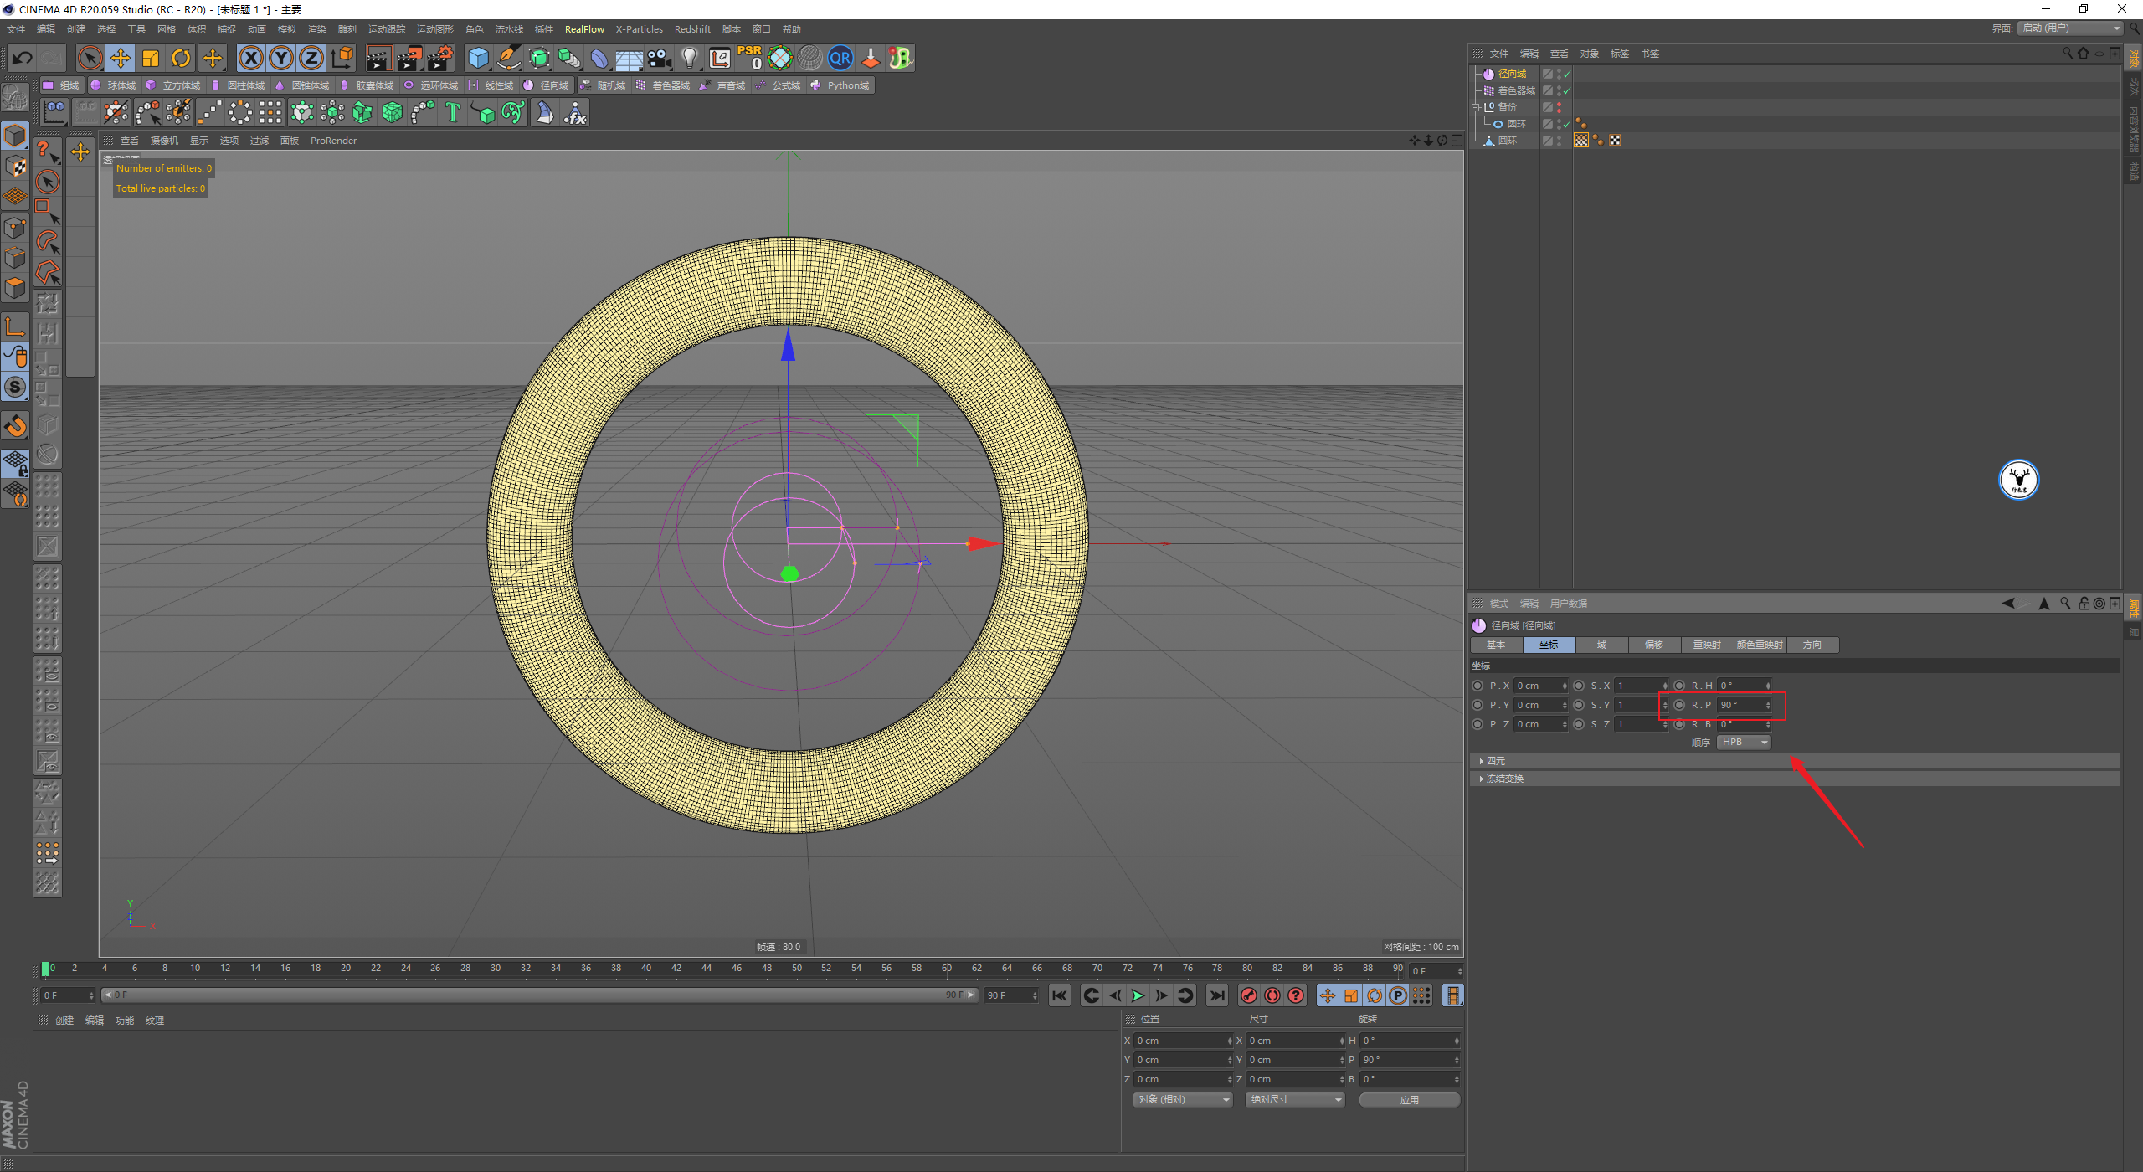The width and height of the screenshot is (2143, 1172).
Task: Select the Rotate tool in the top toolbar
Action: click(x=181, y=58)
